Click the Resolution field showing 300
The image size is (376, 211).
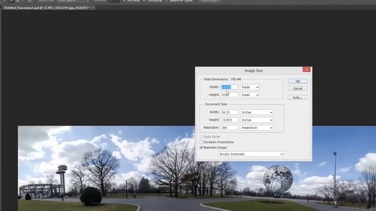229,128
